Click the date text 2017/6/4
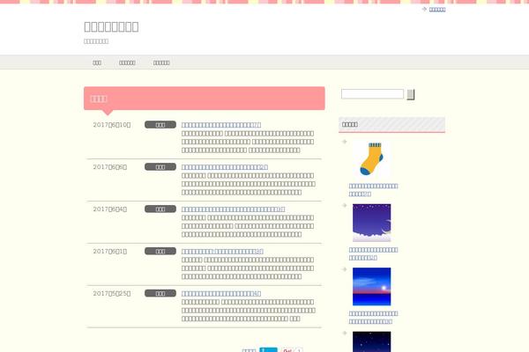This screenshot has height=352, width=529. (x=110, y=209)
